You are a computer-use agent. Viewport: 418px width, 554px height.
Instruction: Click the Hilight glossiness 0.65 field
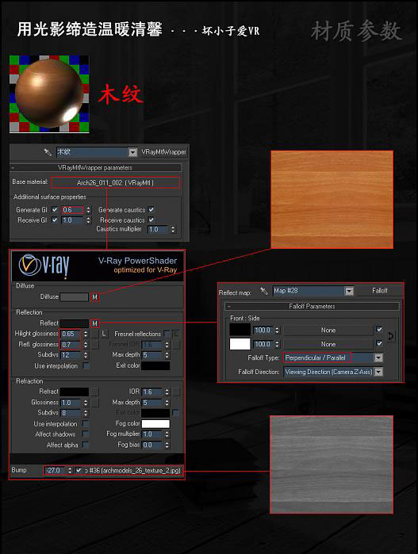click(x=71, y=334)
